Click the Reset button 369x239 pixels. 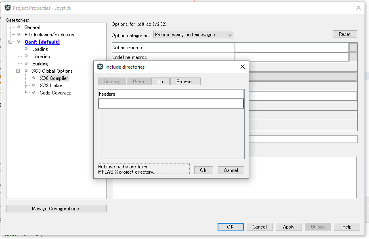point(345,34)
